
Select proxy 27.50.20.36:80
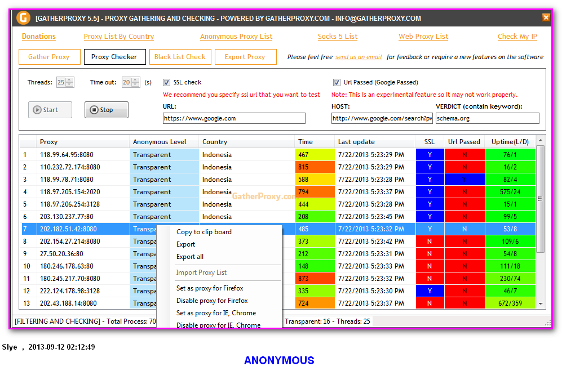278,253
